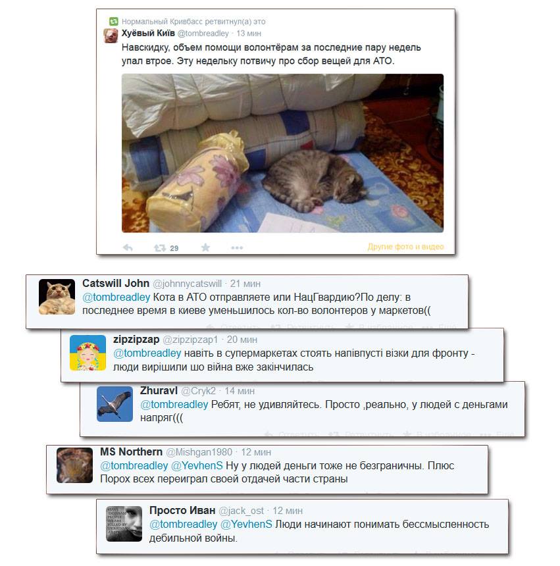The width and height of the screenshot is (560, 566).
Task: Open MS Northern's avatar image
Action: (75, 465)
